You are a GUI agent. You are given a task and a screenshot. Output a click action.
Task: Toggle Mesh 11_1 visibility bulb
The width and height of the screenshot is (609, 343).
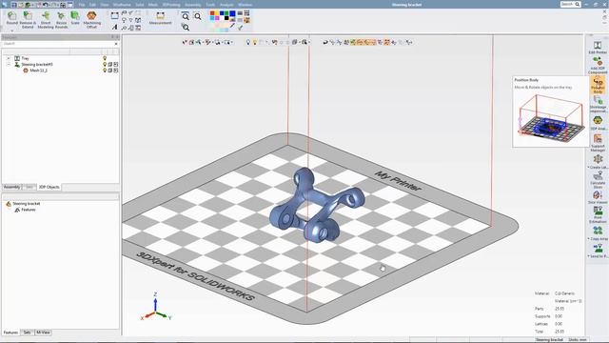point(105,71)
